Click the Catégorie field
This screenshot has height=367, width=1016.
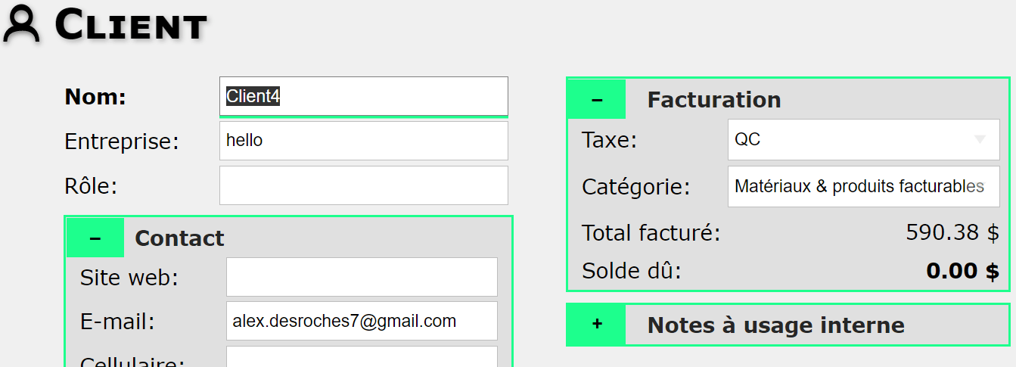(863, 187)
